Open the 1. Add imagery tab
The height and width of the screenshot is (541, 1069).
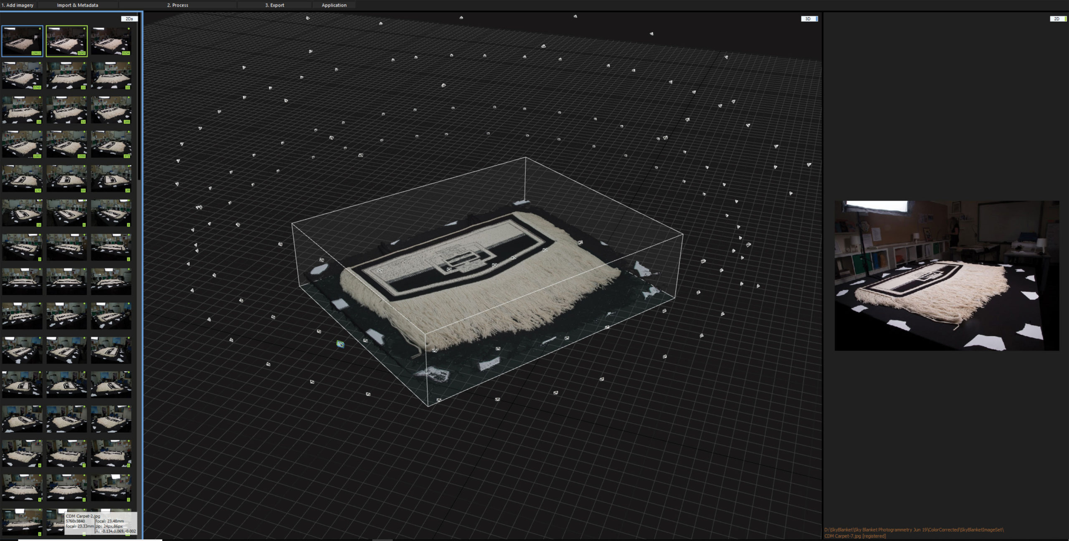coord(18,5)
